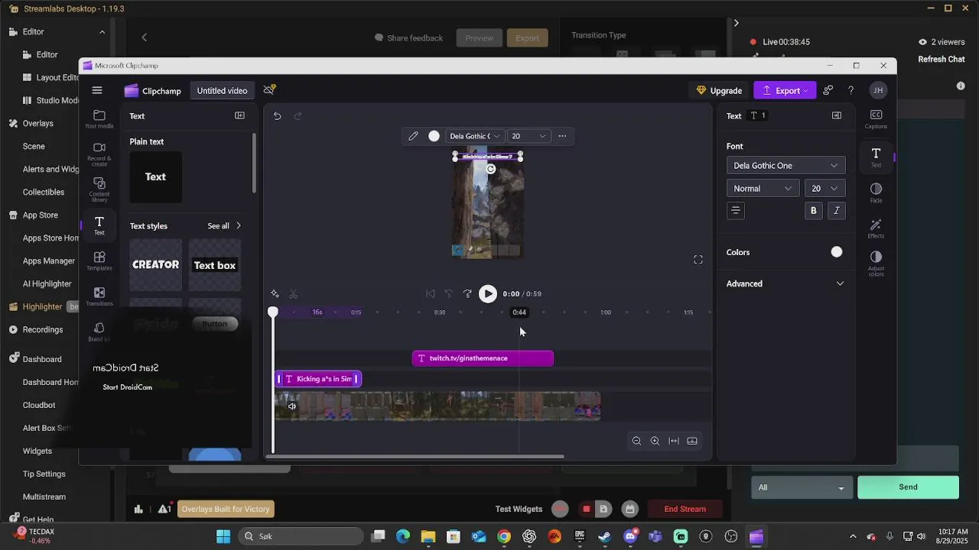Viewport: 979px width, 550px height.
Task: Zoom out the timeline
Action: pyautogui.click(x=636, y=441)
